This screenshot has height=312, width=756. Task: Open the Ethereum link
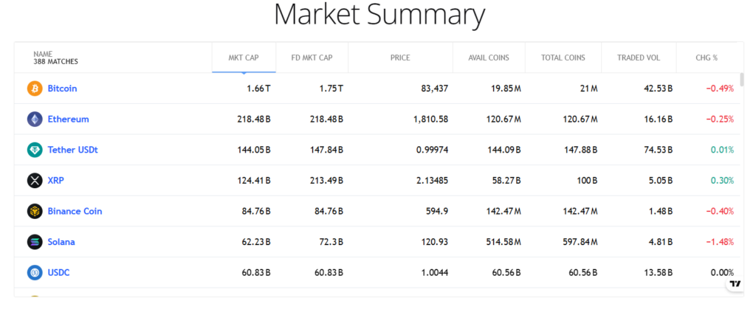pos(68,119)
